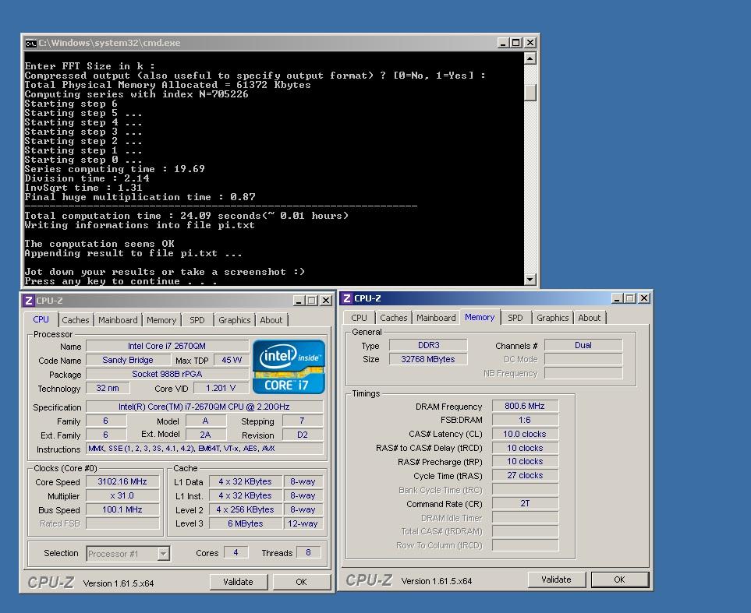Click the '27 clocks' cycle time value

point(525,476)
